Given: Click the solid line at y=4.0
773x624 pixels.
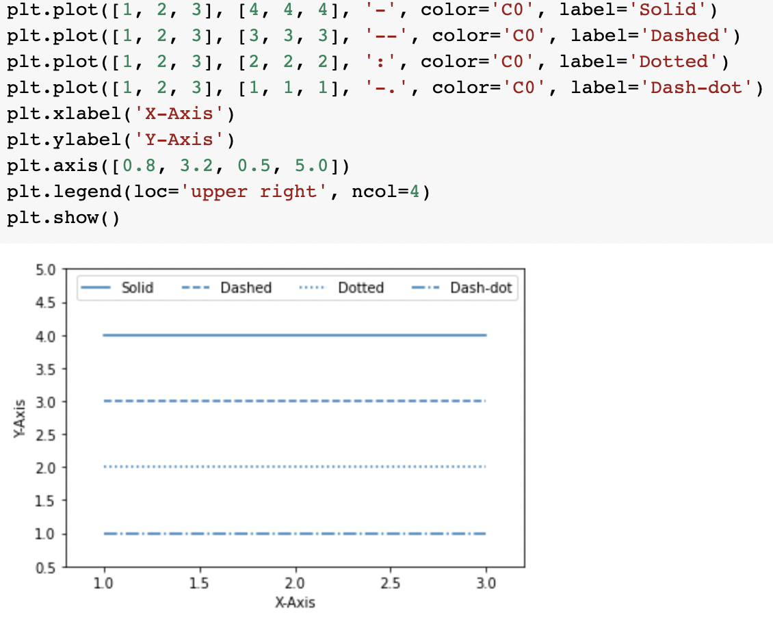Looking at the screenshot, I should 295,335.
